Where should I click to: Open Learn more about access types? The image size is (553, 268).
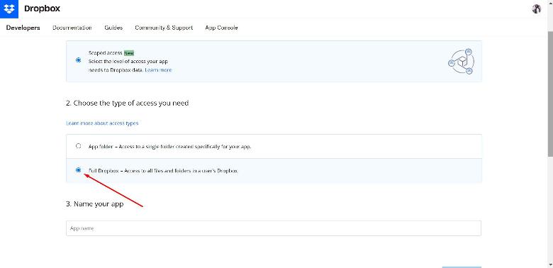(102, 123)
